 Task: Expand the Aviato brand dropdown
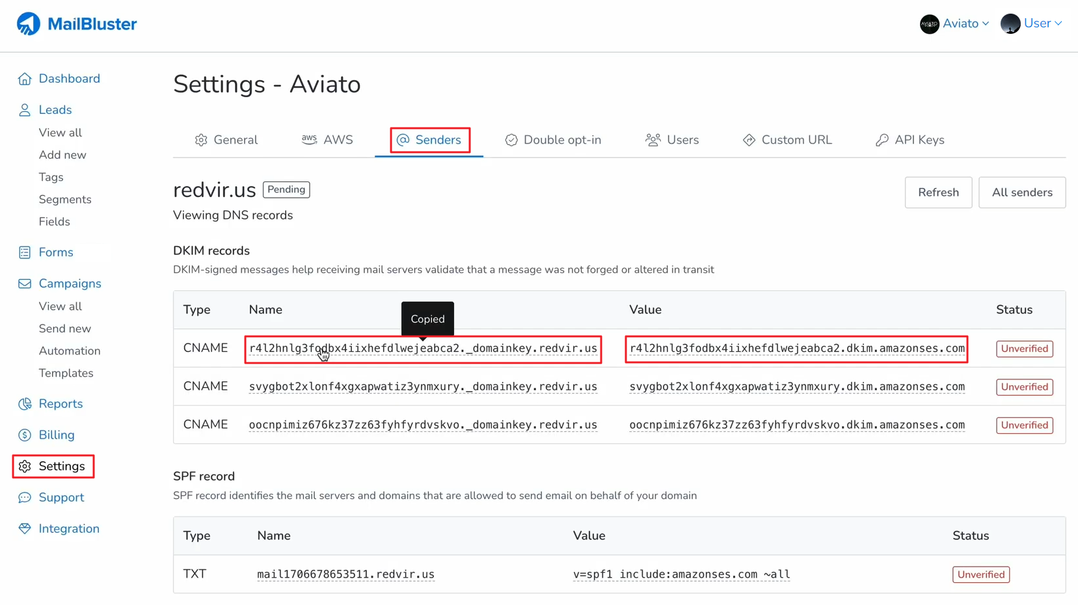coord(955,23)
